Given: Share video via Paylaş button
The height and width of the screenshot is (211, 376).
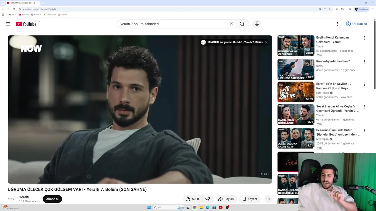Looking at the screenshot, I should (226, 199).
